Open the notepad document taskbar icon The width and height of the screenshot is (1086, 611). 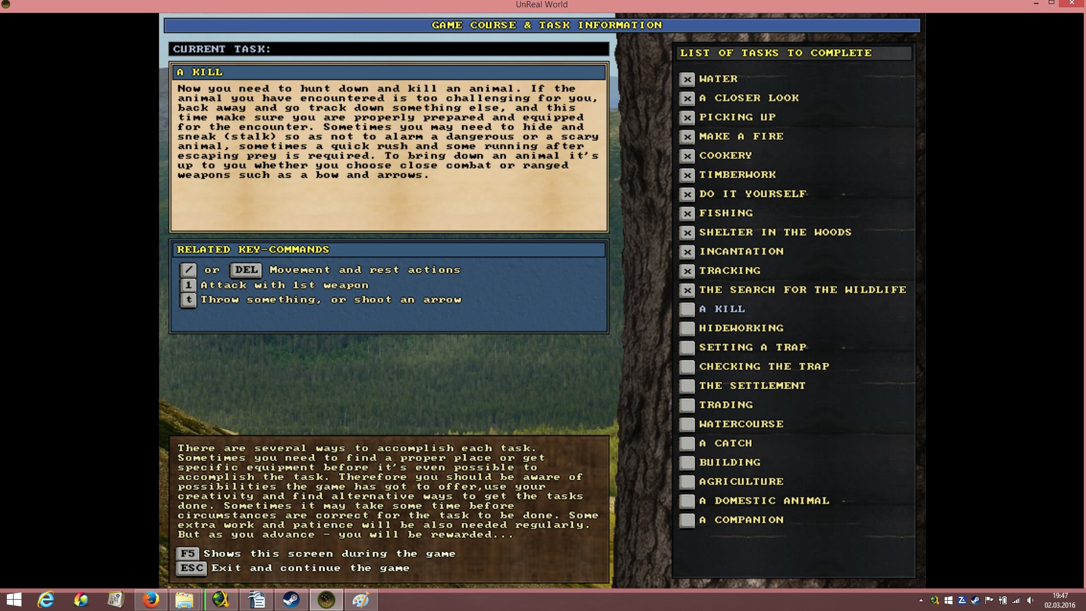click(256, 600)
